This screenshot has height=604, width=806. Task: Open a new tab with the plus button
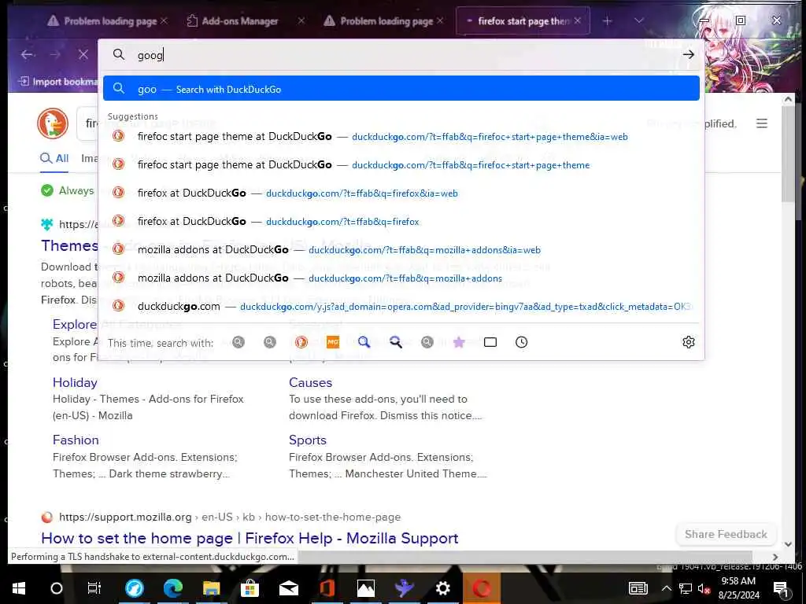607,20
